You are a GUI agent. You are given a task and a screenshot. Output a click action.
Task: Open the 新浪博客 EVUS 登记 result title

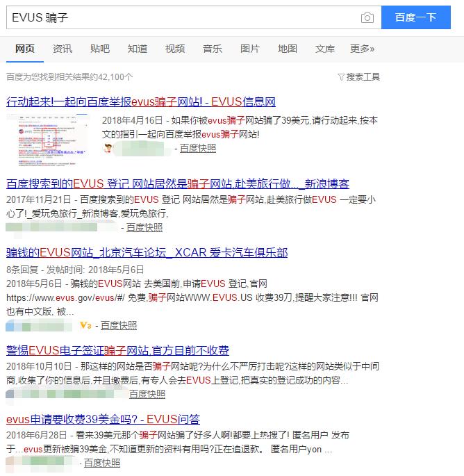(178, 183)
